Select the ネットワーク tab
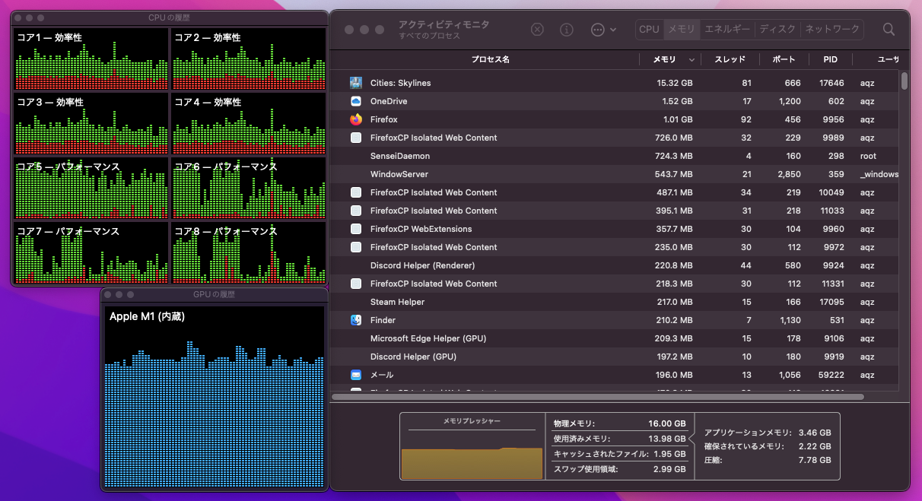This screenshot has height=501, width=922. pyautogui.click(x=832, y=30)
